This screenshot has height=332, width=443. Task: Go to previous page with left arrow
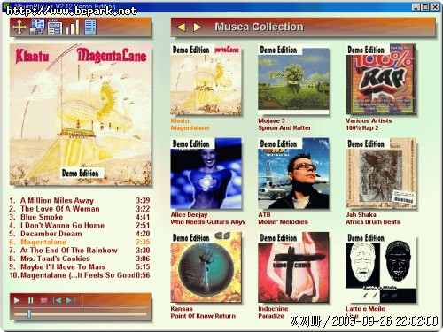point(181,27)
